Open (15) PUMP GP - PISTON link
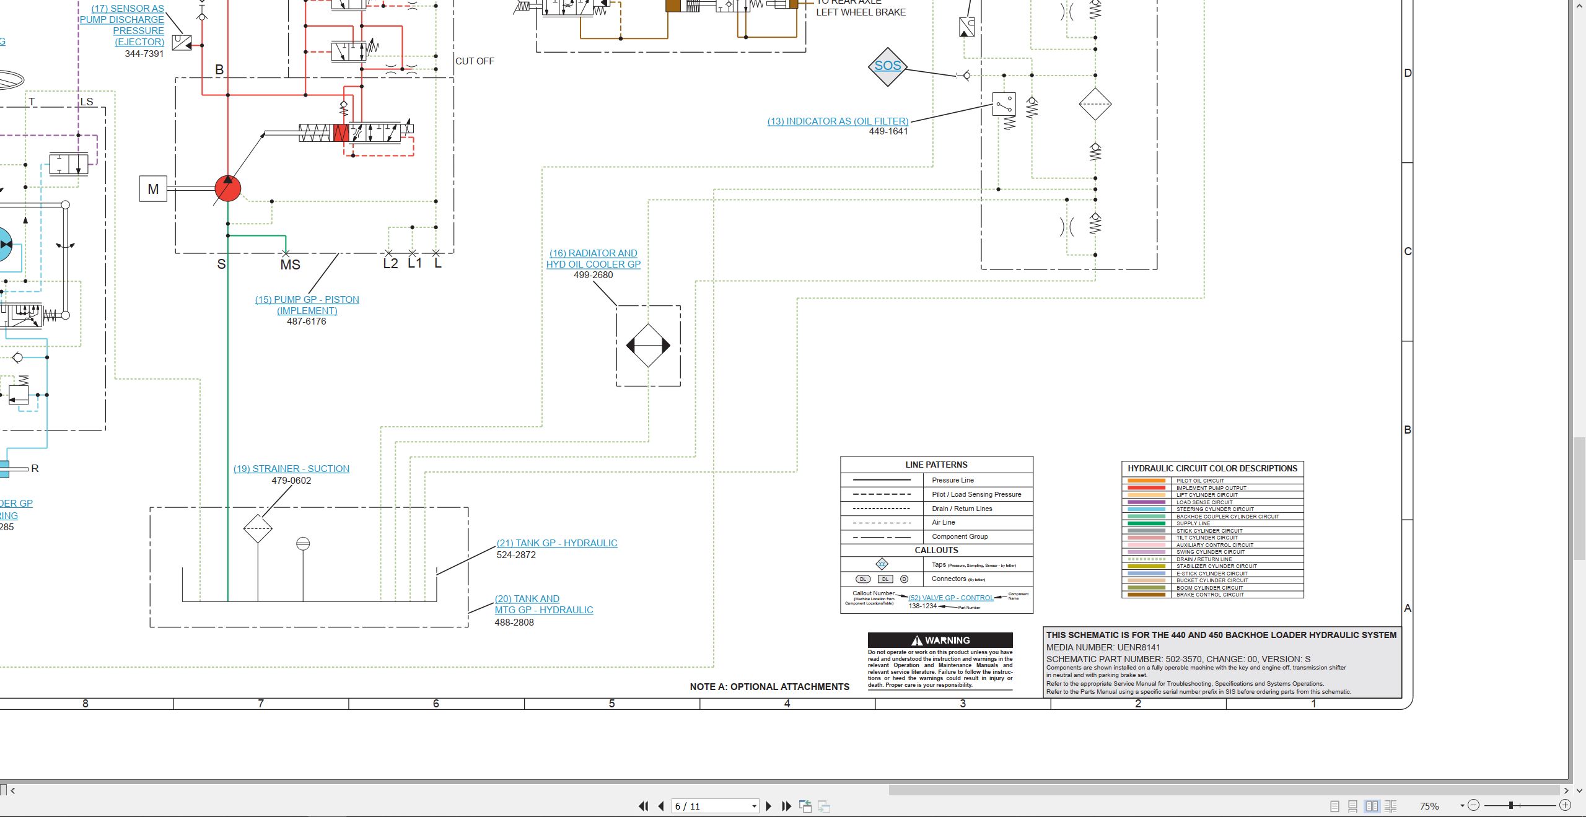1586x817 pixels. [x=307, y=305]
